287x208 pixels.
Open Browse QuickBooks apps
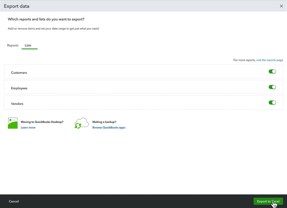point(109,127)
